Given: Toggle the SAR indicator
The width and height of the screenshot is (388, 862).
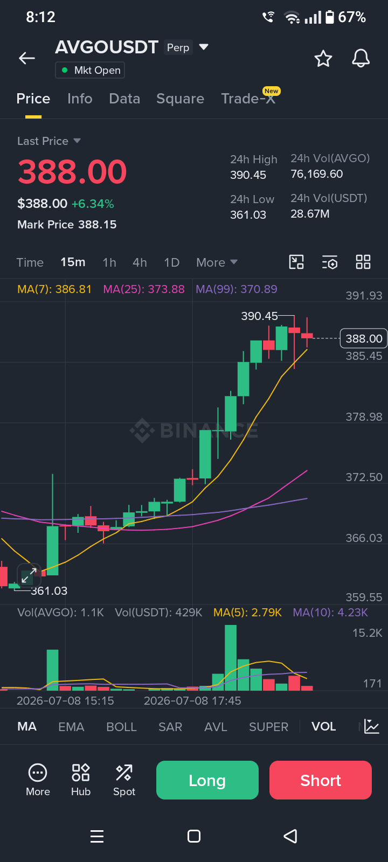Looking at the screenshot, I should pyautogui.click(x=170, y=726).
